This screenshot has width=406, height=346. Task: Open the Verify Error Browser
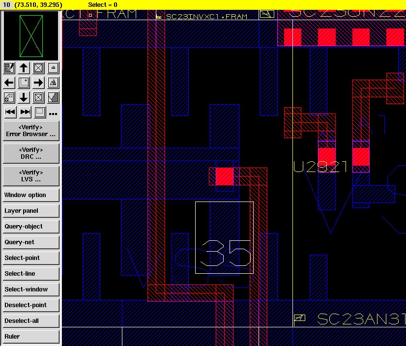[x=30, y=131]
